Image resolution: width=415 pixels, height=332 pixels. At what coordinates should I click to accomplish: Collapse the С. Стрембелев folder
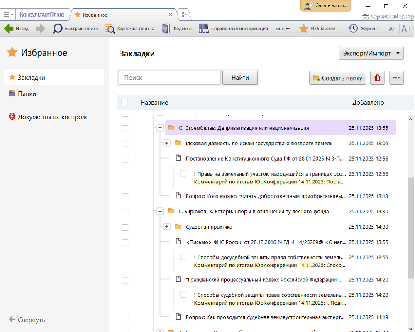pos(160,128)
